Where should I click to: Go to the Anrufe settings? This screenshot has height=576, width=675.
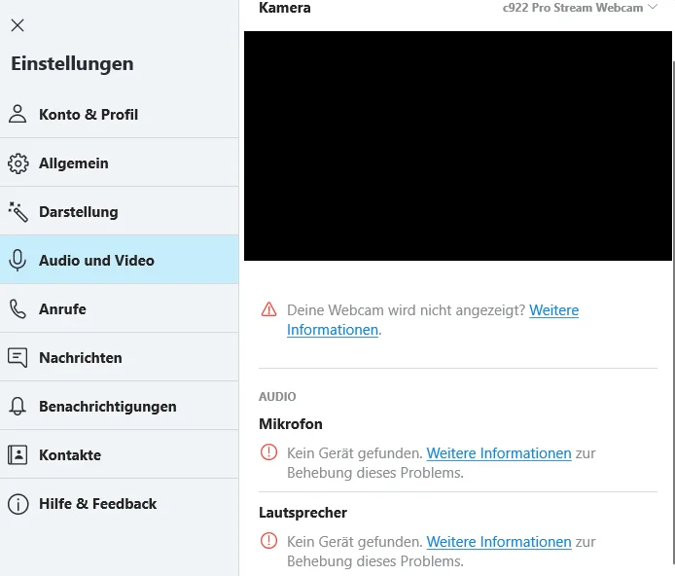pyautogui.click(x=120, y=308)
